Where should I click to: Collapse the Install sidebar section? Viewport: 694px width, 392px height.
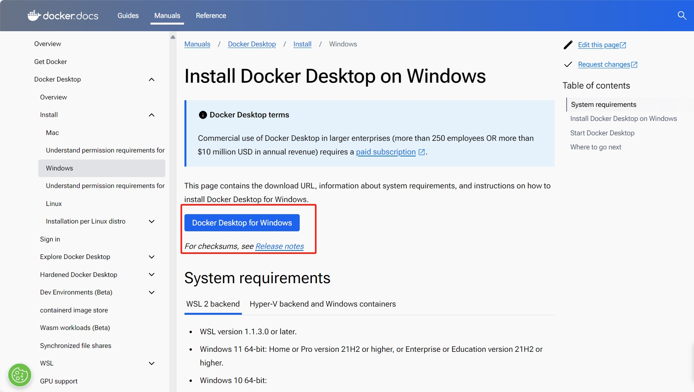152,115
